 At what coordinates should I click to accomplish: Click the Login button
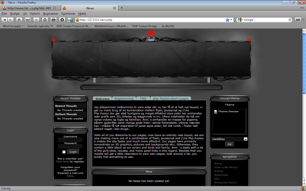pyautogui.click(x=73, y=152)
